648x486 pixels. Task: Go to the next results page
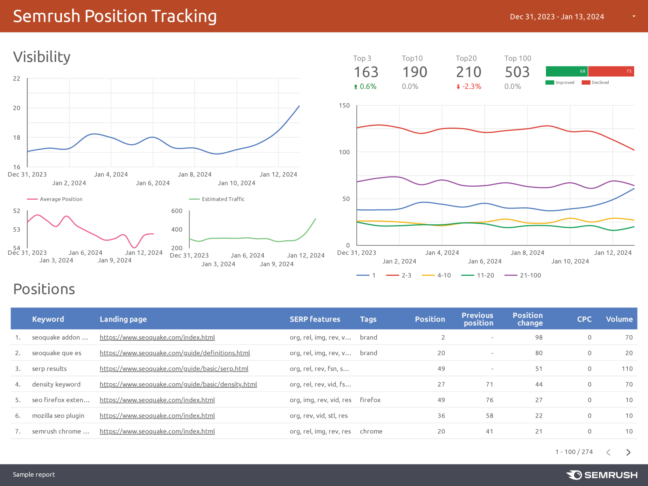628,452
